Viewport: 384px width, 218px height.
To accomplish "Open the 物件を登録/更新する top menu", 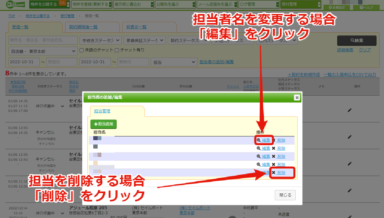I will coord(91,4).
